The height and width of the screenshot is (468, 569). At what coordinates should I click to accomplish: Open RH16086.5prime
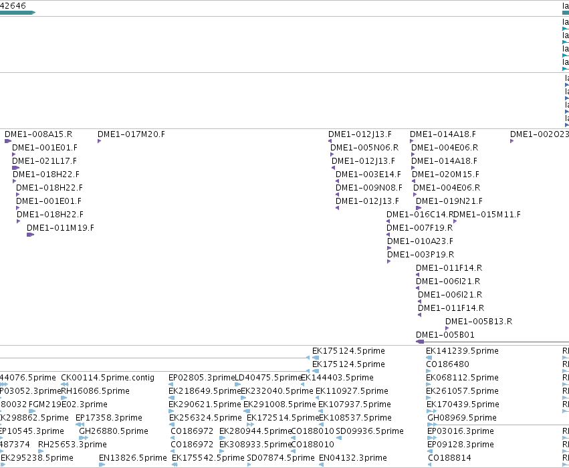(95, 391)
